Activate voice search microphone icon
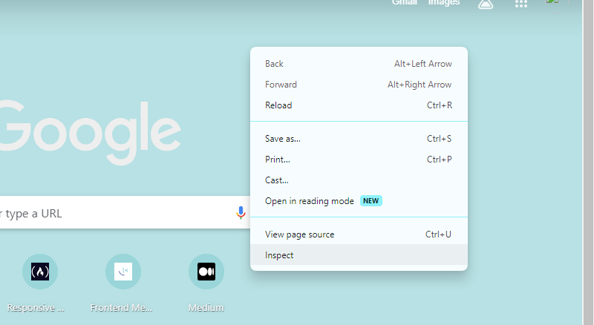Screen dimensions: 594x325 [x=241, y=213]
